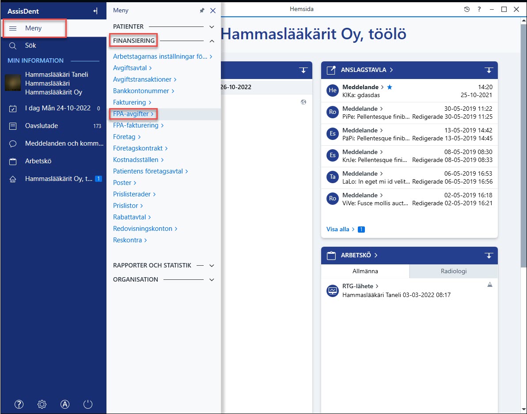The height and width of the screenshot is (414, 527).
Task: Collapse the Arbetskö panel with arrow icon
Action: click(x=489, y=256)
